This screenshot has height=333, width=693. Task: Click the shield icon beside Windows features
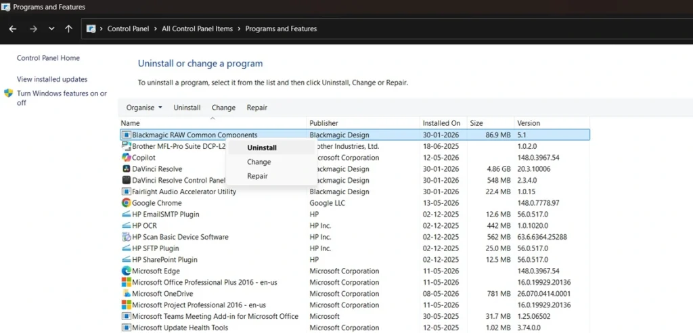pyautogui.click(x=8, y=93)
